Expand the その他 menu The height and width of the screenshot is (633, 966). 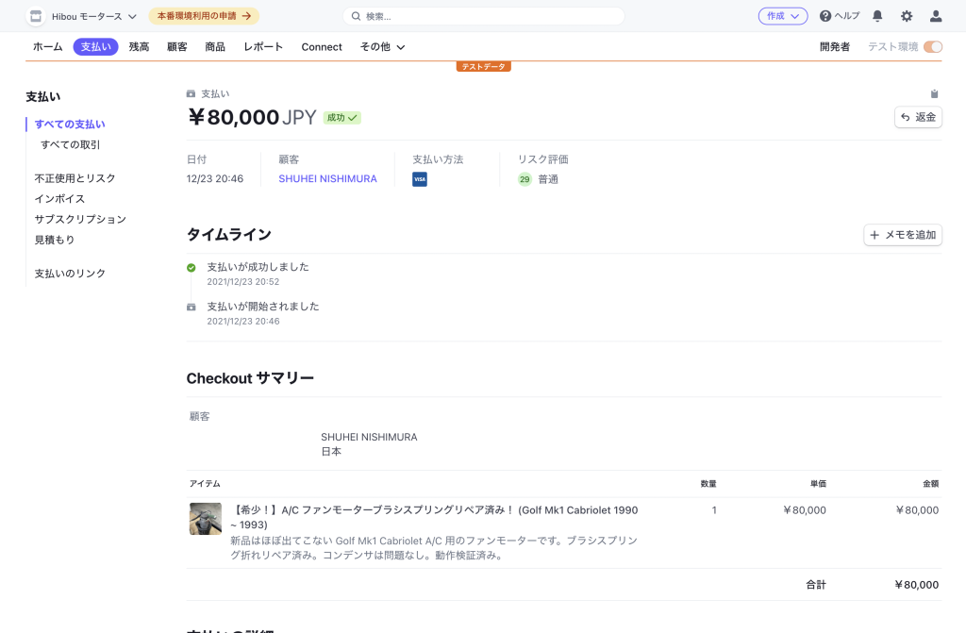pyautogui.click(x=382, y=47)
